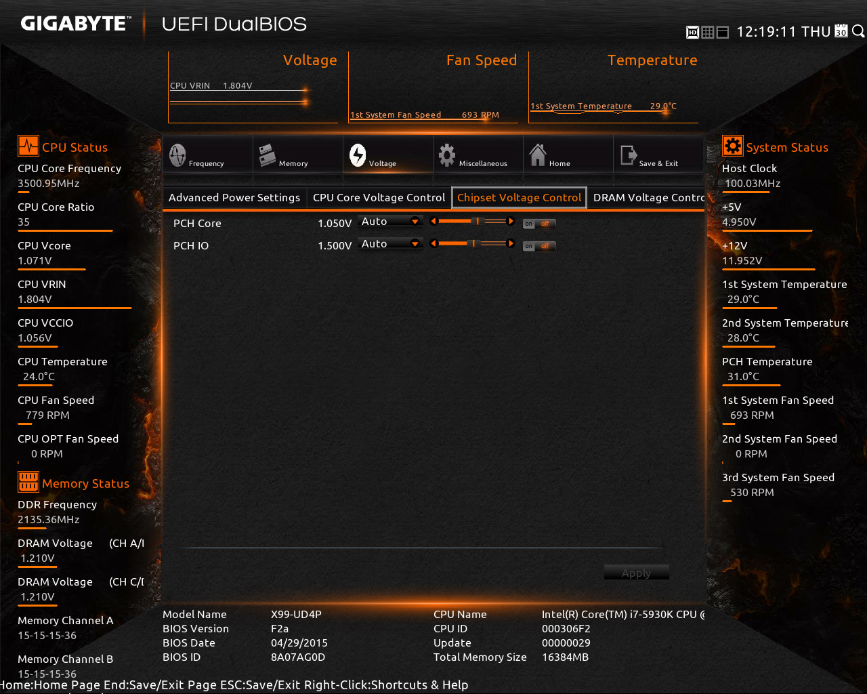Click the CPU VCCIO 1.056V reading
867x694 pixels.
point(35,338)
